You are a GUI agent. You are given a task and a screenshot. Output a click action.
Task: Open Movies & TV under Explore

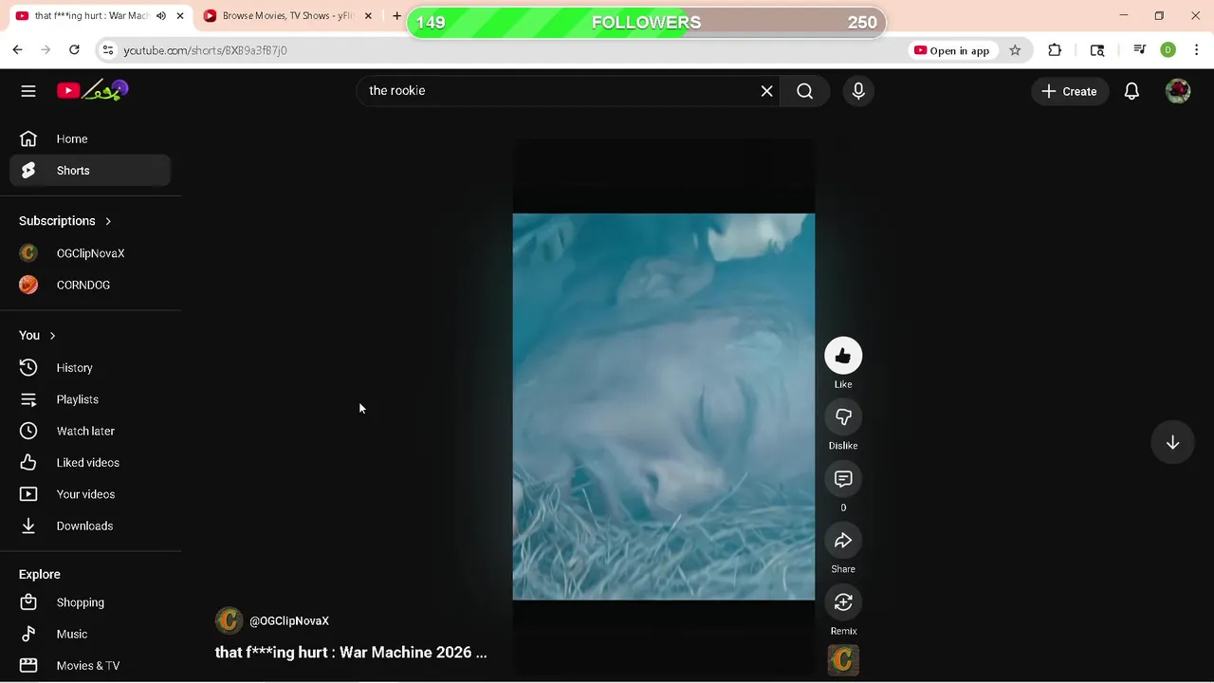point(90,666)
